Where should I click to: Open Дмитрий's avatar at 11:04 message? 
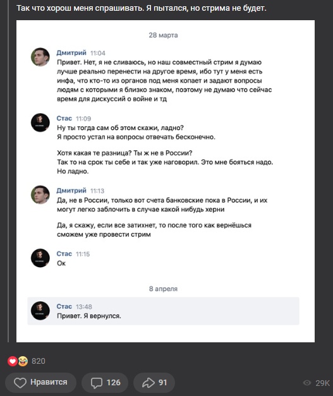40,57
